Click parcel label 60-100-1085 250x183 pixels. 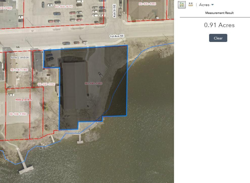(x=147, y=4)
